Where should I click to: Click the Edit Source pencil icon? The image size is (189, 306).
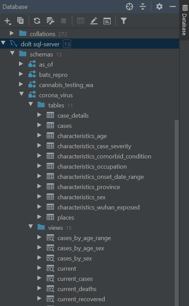click(x=94, y=21)
